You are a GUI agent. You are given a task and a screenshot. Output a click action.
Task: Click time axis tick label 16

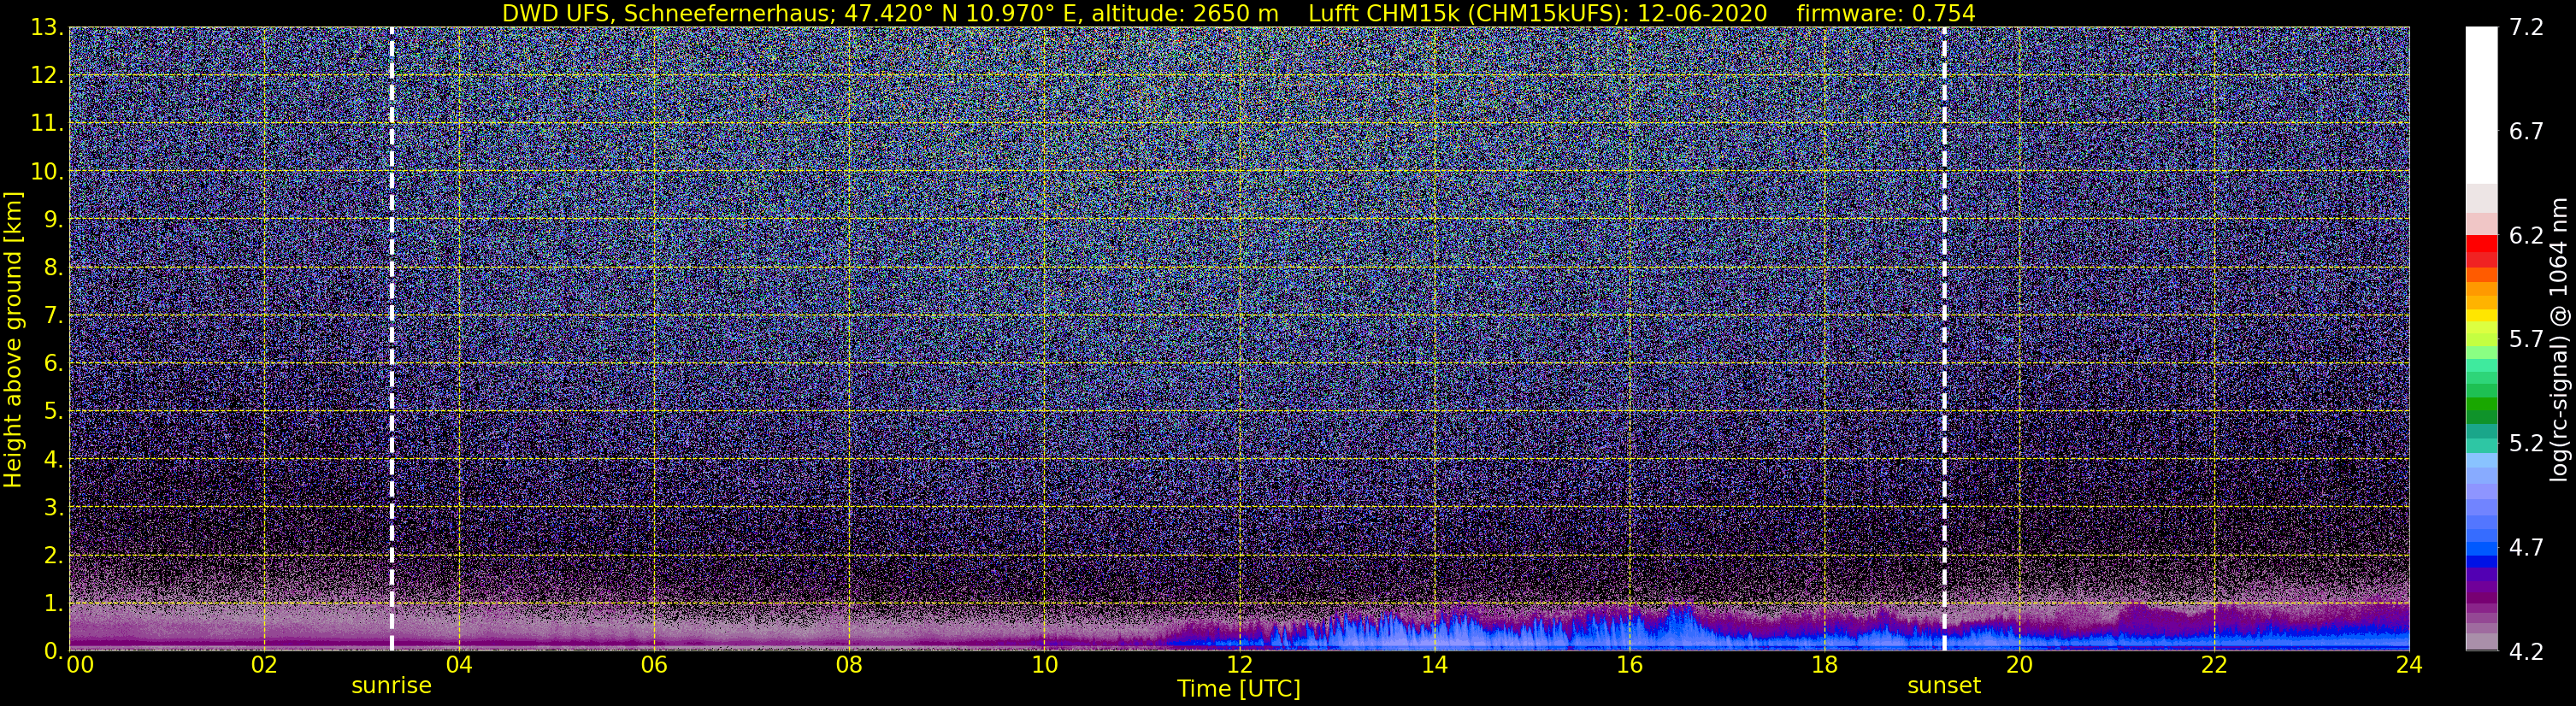click(1629, 666)
